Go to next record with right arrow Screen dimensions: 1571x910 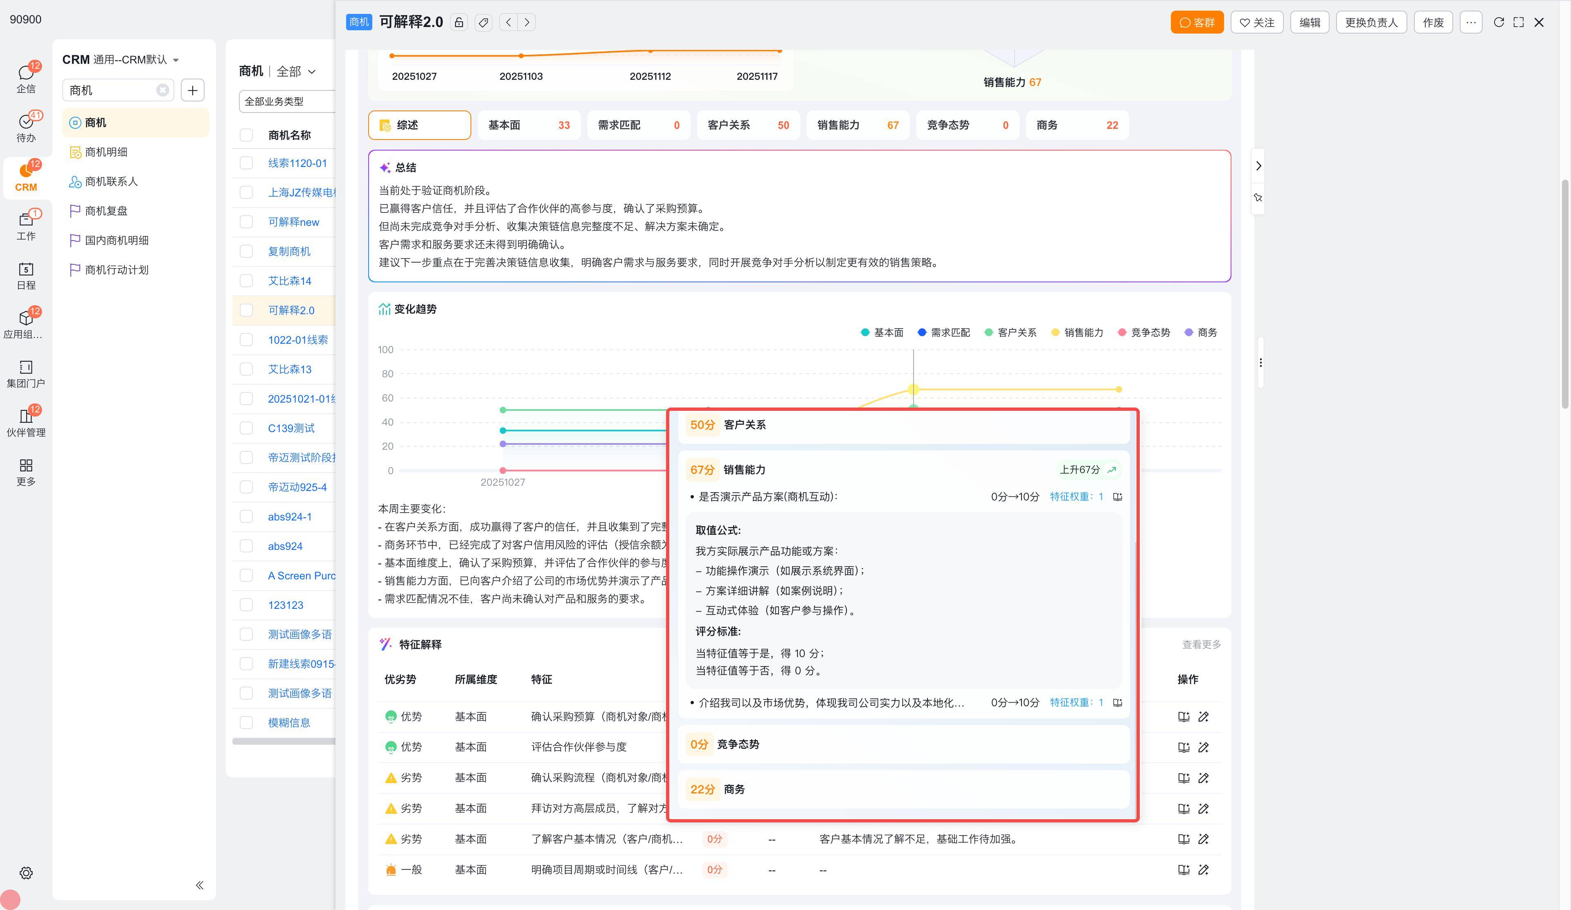pos(527,23)
